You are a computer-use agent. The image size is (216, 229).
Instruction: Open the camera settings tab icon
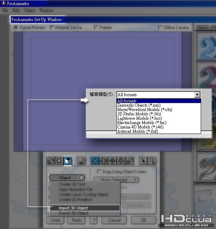(x=51, y=161)
